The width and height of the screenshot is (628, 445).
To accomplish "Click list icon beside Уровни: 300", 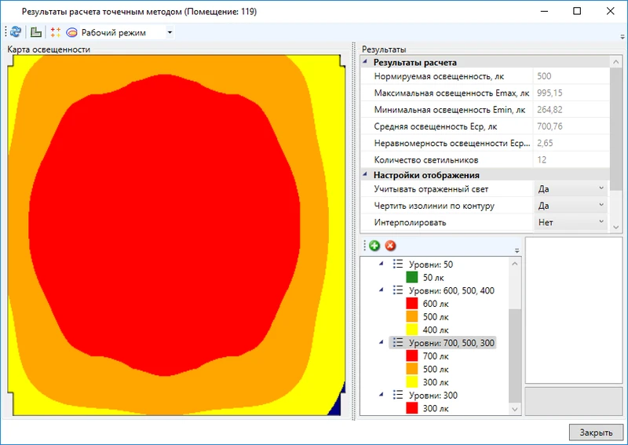I will (x=397, y=396).
